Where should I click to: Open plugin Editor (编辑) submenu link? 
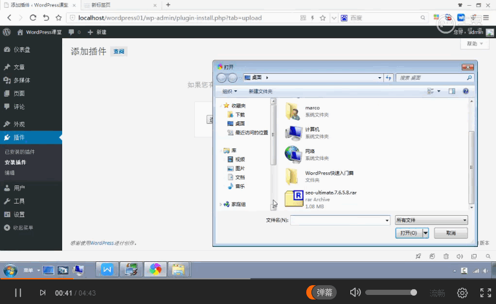click(10, 173)
